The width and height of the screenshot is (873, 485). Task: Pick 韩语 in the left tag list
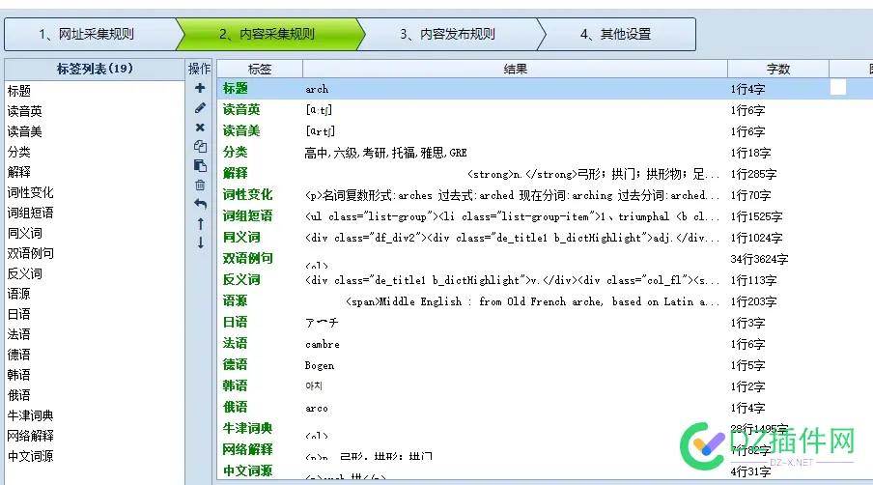click(19, 375)
